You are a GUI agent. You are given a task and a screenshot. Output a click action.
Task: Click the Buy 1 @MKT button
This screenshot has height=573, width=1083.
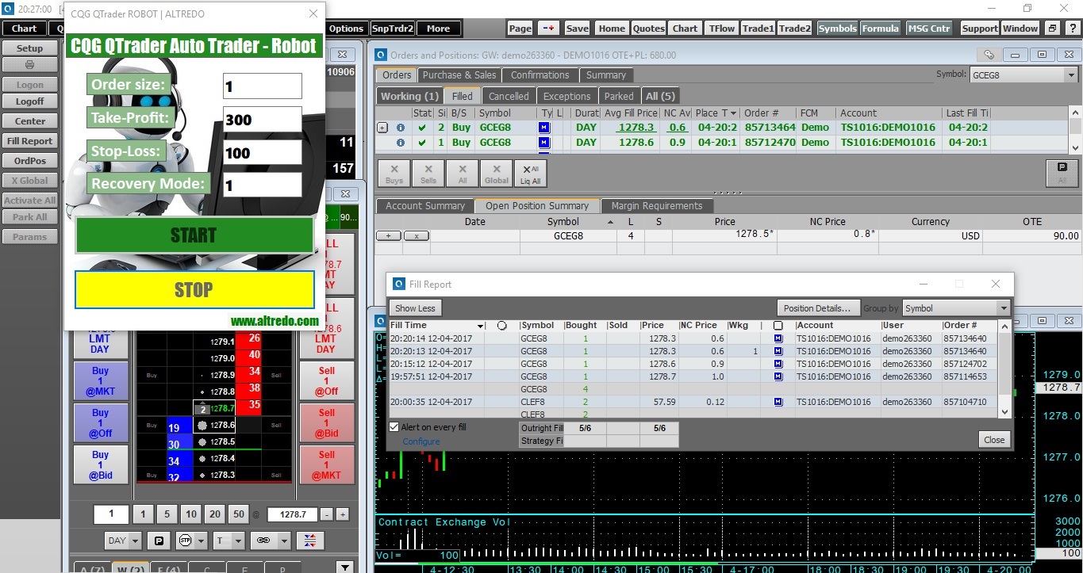pos(100,381)
